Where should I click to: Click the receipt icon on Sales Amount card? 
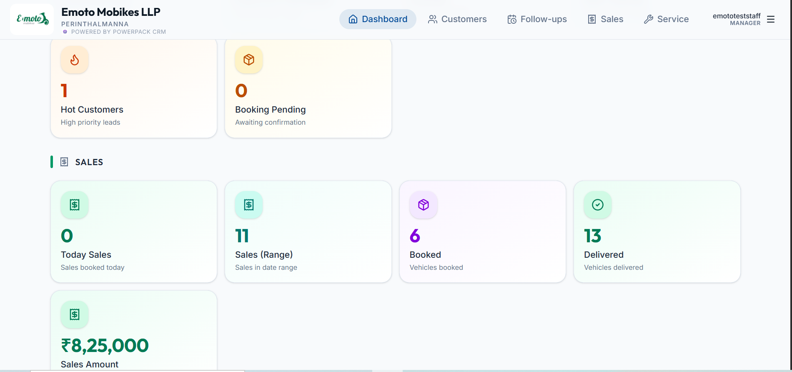pyautogui.click(x=75, y=314)
